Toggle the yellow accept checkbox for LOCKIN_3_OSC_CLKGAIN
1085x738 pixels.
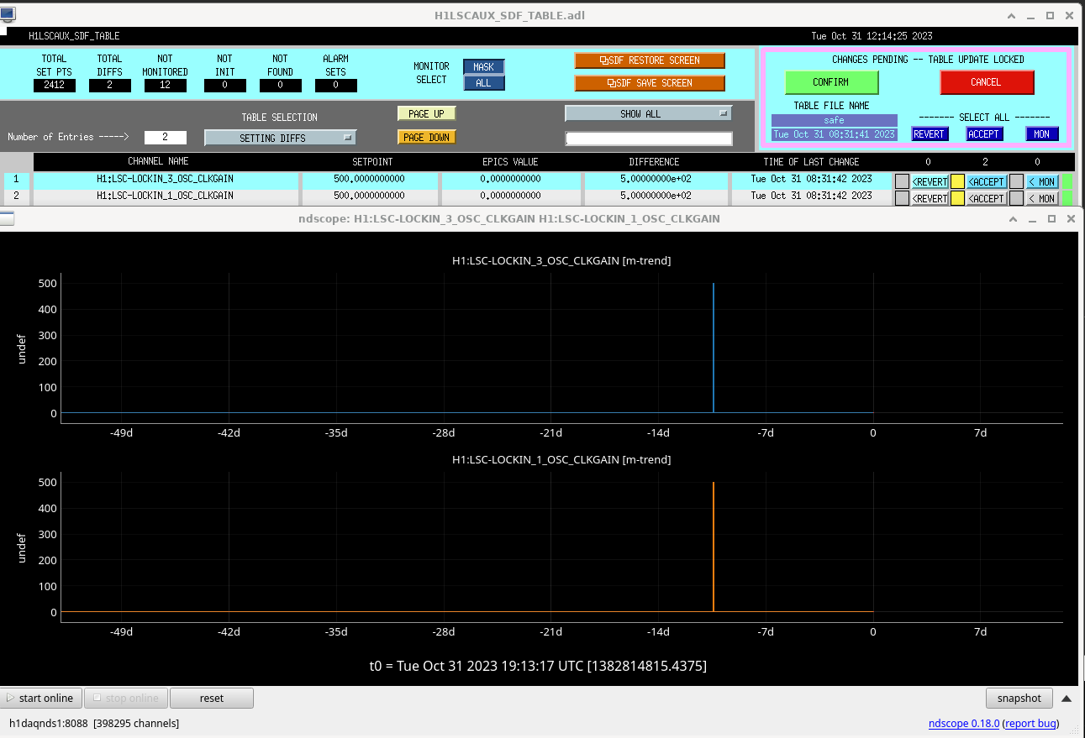point(957,181)
